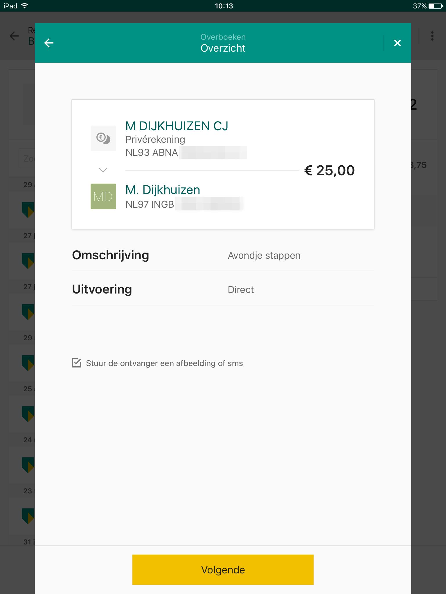
Task: Tap the Uitvoering value 'Direct'
Action: 241,290
